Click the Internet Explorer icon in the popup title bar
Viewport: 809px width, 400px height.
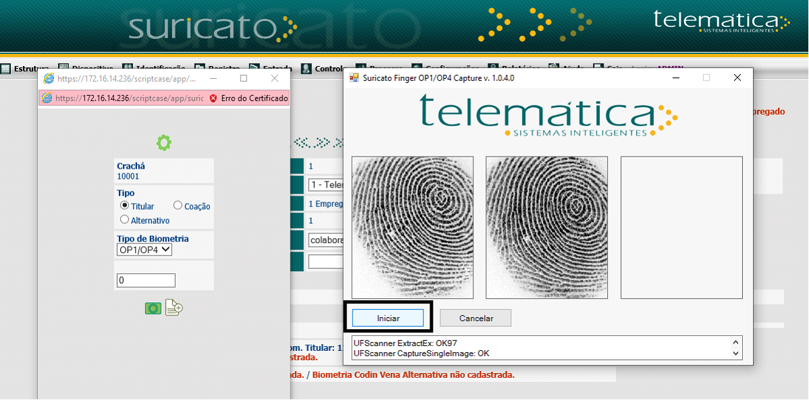[x=49, y=78]
